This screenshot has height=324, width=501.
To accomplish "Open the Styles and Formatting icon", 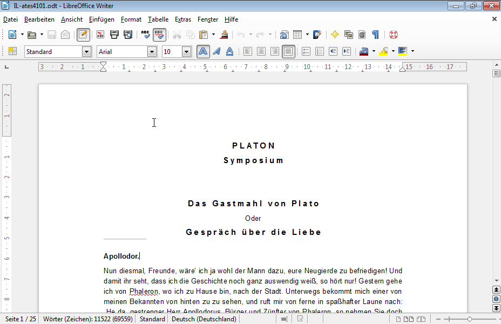I will click(12, 51).
